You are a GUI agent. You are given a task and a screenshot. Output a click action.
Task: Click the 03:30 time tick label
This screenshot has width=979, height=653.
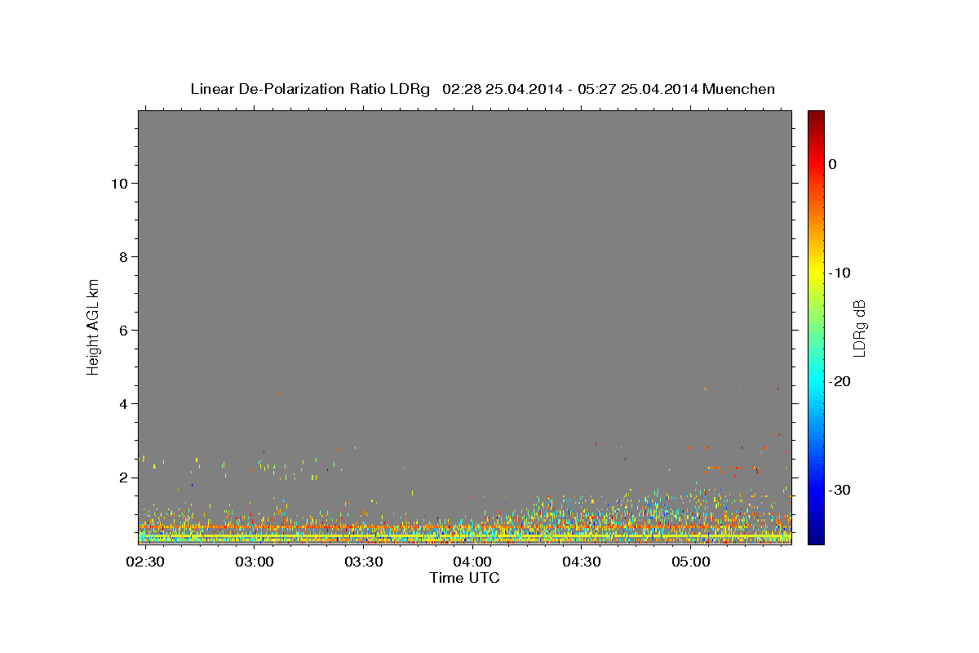(364, 562)
